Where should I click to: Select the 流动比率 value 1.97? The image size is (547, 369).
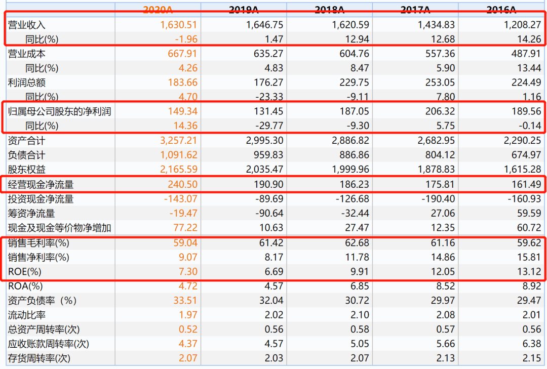click(x=187, y=315)
